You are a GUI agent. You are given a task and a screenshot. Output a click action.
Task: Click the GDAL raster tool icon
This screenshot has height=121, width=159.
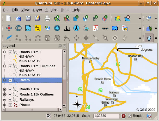(x=86, y=28)
